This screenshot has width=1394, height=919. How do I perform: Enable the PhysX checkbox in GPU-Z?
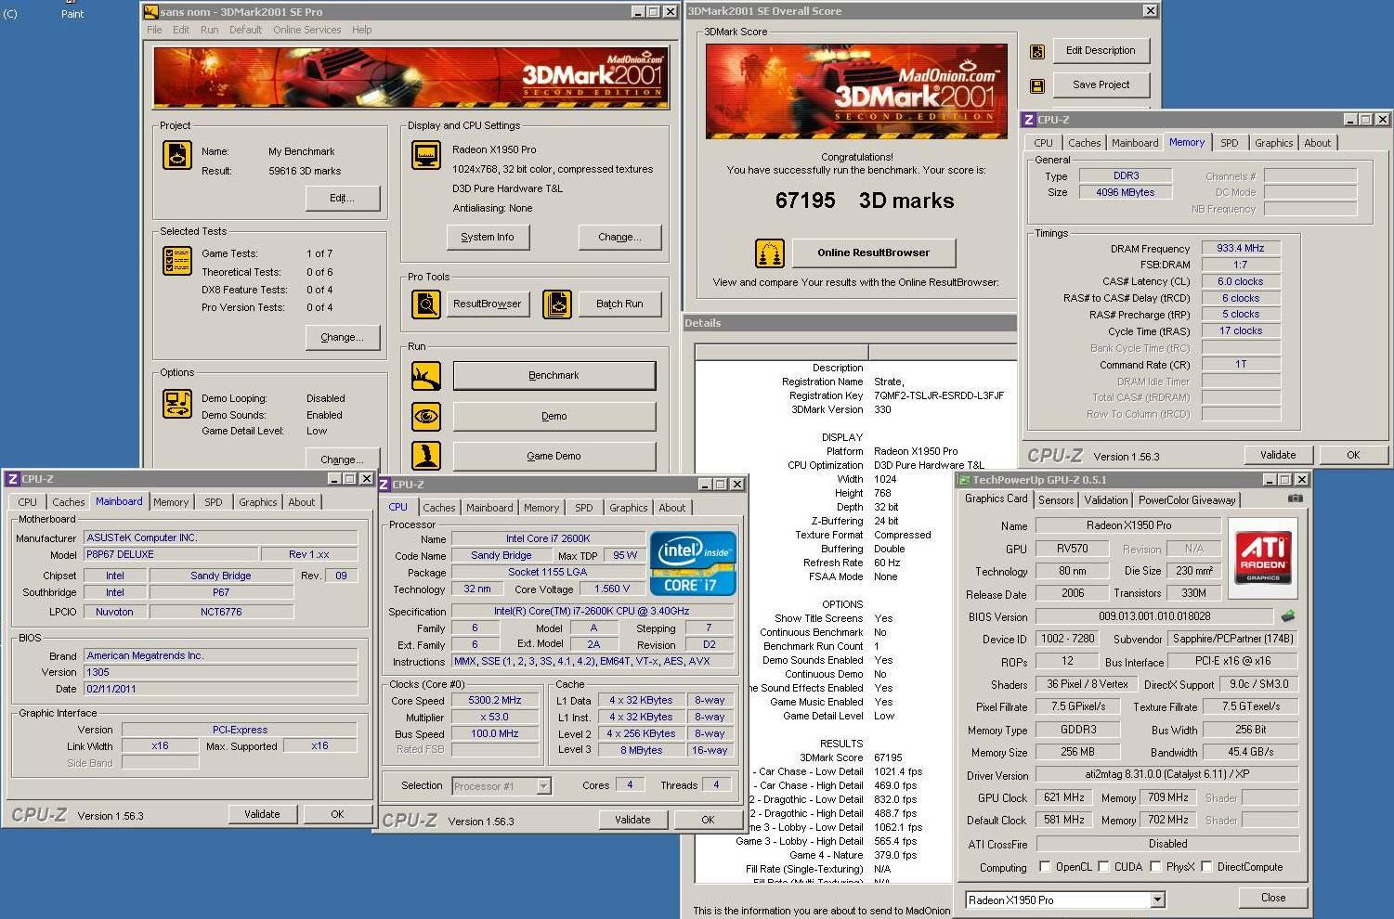tap(1155, 866)
